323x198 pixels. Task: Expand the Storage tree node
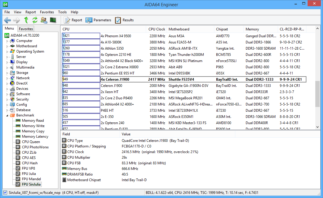tap(7, 73)
